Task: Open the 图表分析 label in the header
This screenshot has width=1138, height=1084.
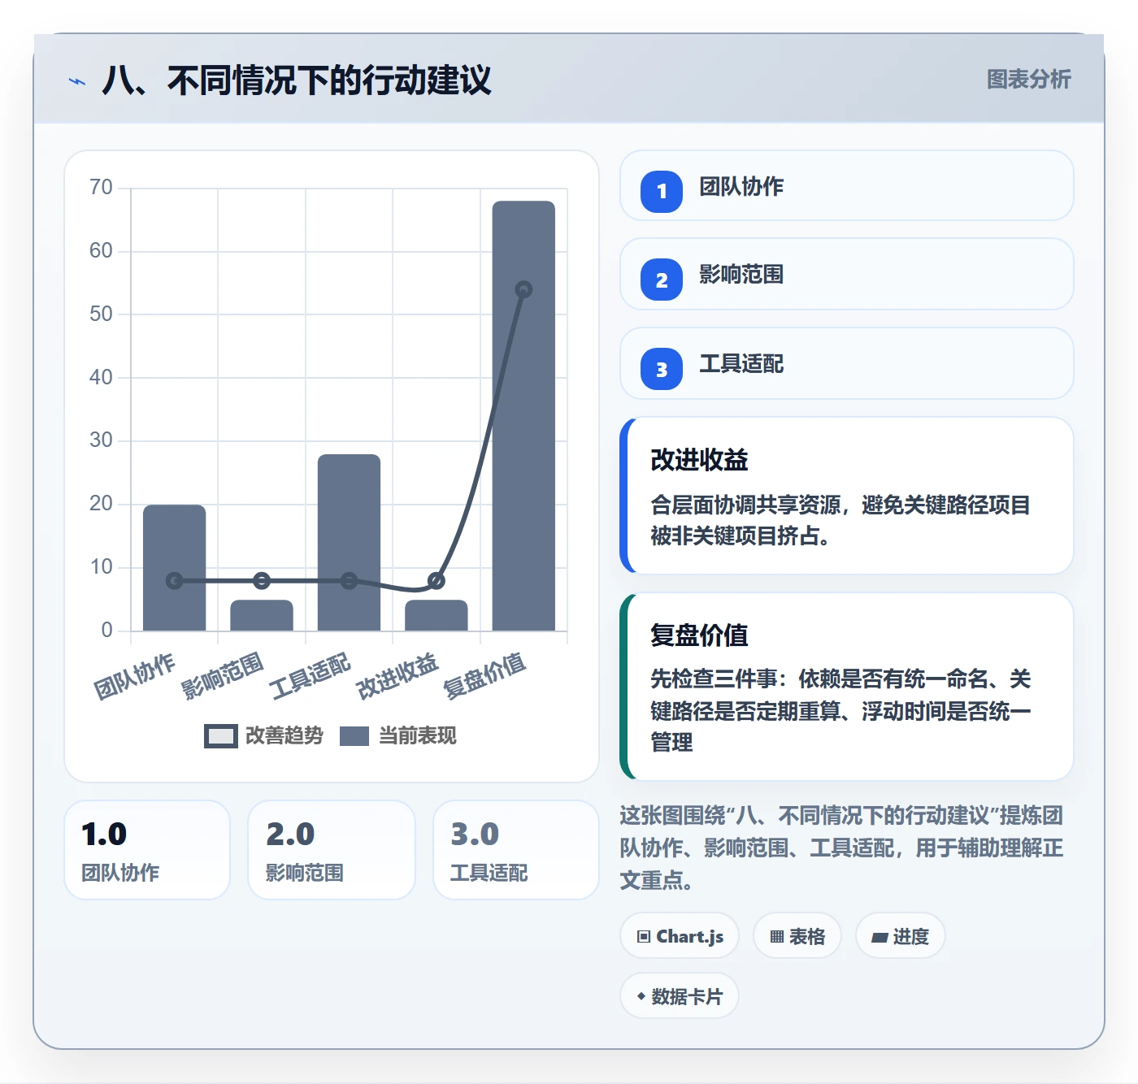Action: click(x=1028, y=80)
